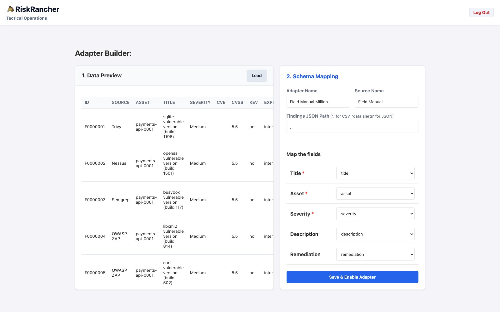The width and height of the screenshot is (500, 312).
Task: Click the Schema Mapping heading
Action: [x=312, y=76]
